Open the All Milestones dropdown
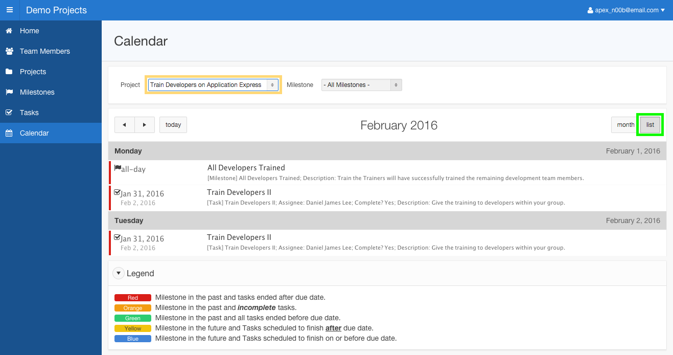Screen dimensions: 673x355 coord(360,84)
